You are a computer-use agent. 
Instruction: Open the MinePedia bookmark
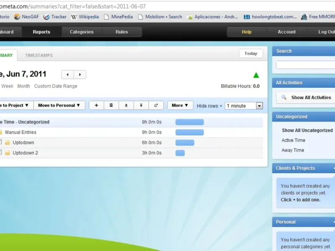[119, 17]
